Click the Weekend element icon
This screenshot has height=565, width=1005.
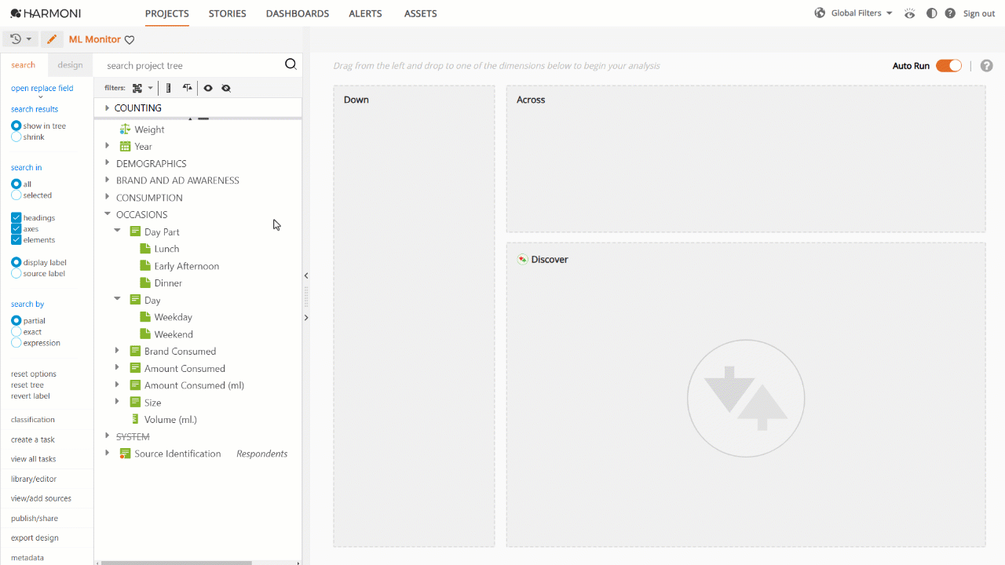pyautogui.click(x=144, y=334)
